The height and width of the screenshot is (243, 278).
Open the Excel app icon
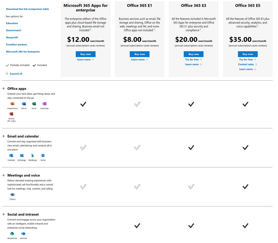[34, 104]
